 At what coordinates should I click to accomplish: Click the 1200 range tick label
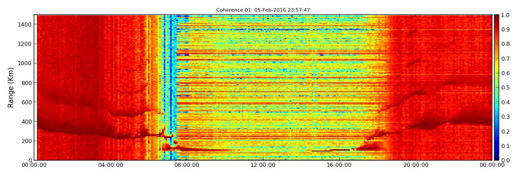click(25, 44)
